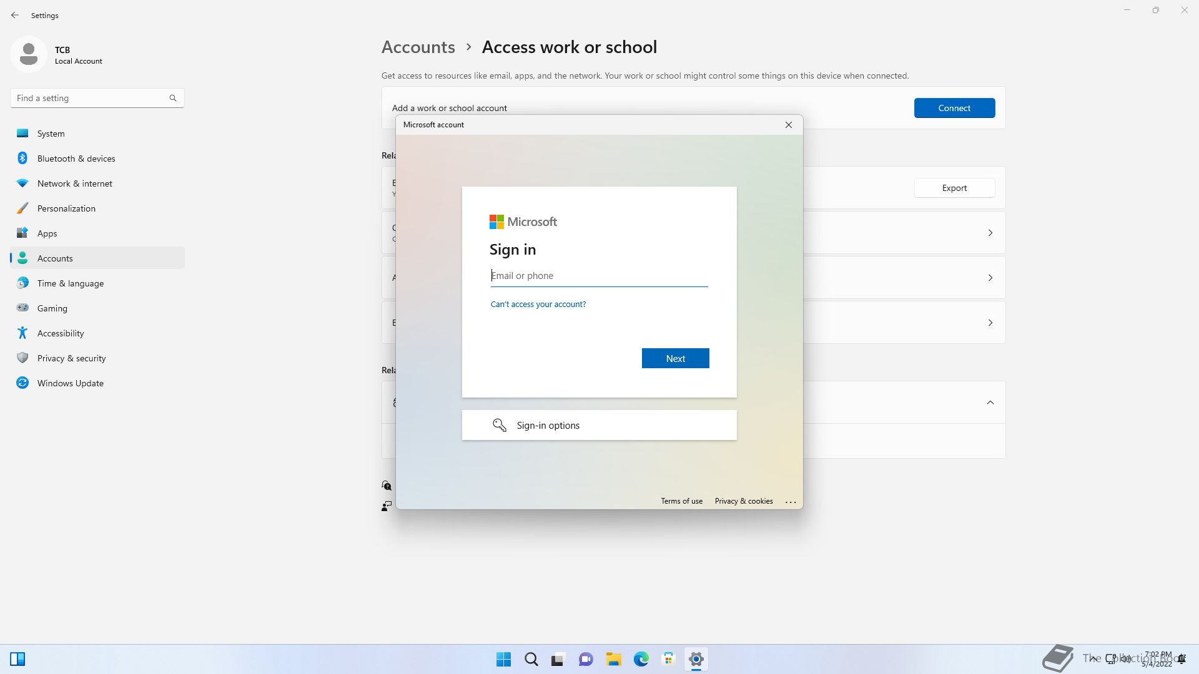Open taskbar Search
Viewport: 1199px width, 674px height.
click(x=531, y=659)
